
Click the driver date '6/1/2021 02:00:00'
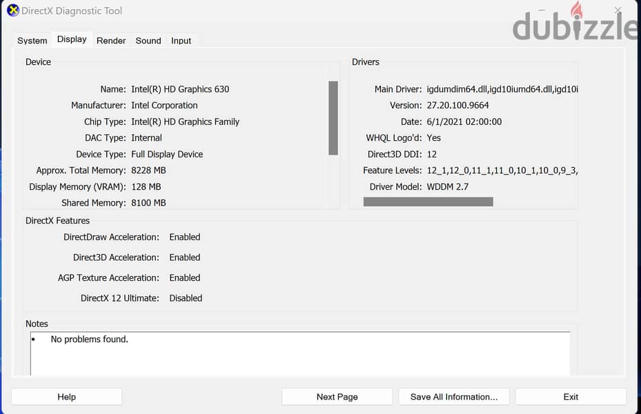464,122
